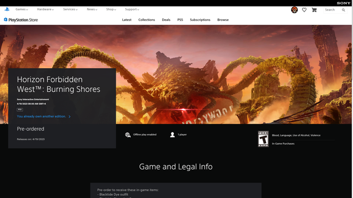Click the release date time text under publisher
353x198 pixels.
pyautogui.click(x=31, y=104)
